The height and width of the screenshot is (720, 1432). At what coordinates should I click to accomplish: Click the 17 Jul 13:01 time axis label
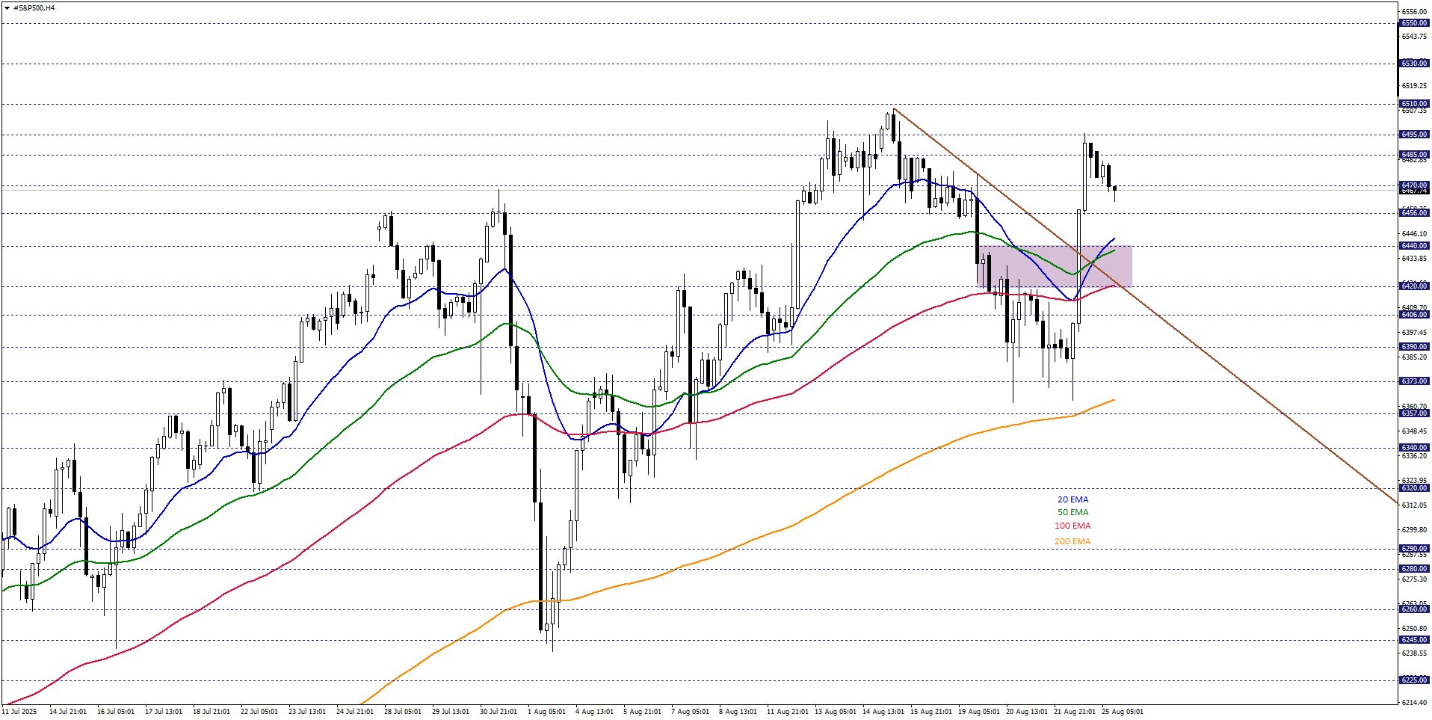[x=164, y=712]
